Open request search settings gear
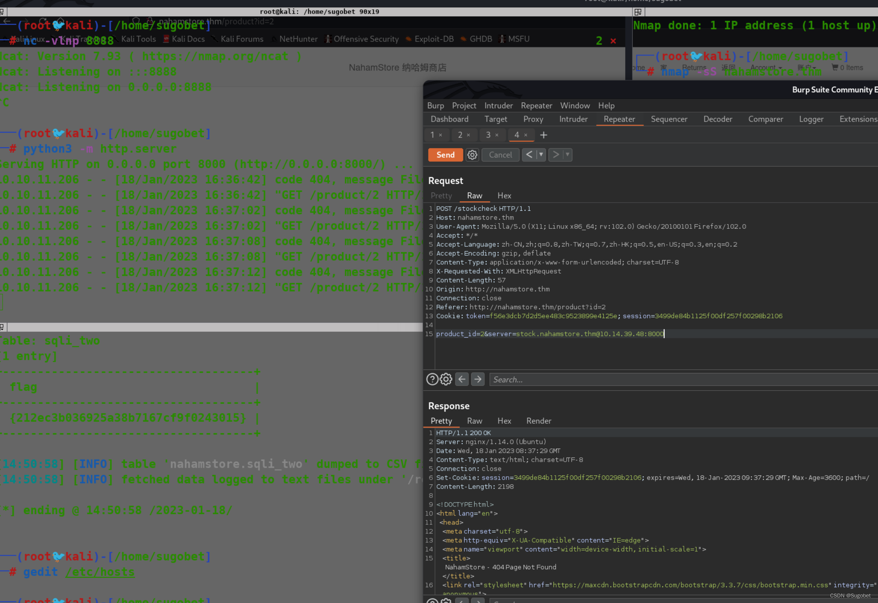This screenshot has height=603, width=878. 446,379
